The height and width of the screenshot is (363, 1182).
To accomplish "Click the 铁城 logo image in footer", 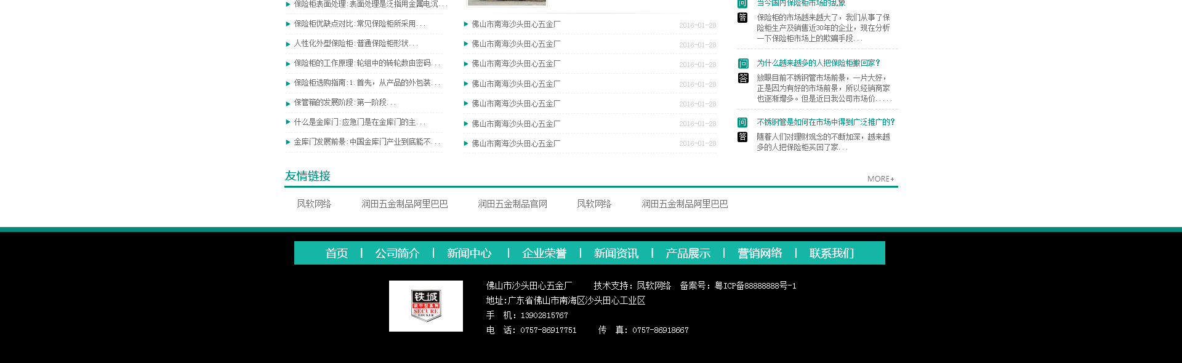I will [426, 306].
